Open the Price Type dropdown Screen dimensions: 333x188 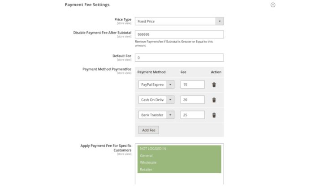tap(179, 21)
